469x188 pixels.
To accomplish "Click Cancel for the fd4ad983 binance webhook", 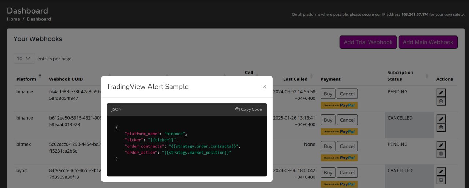I will tap(347, 94).
